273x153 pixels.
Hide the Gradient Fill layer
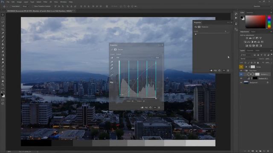coord(241,78)
